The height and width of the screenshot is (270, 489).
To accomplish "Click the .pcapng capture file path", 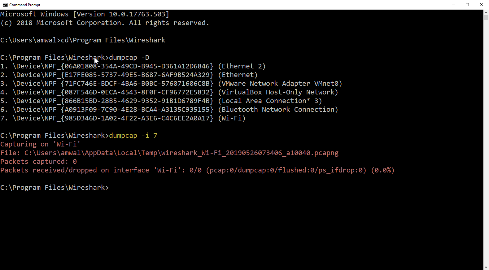I will click(x=181, y=153).
